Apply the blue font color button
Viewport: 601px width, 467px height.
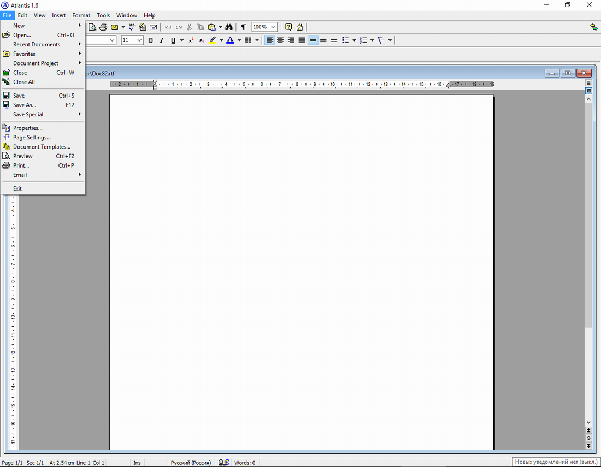point(230,40)
